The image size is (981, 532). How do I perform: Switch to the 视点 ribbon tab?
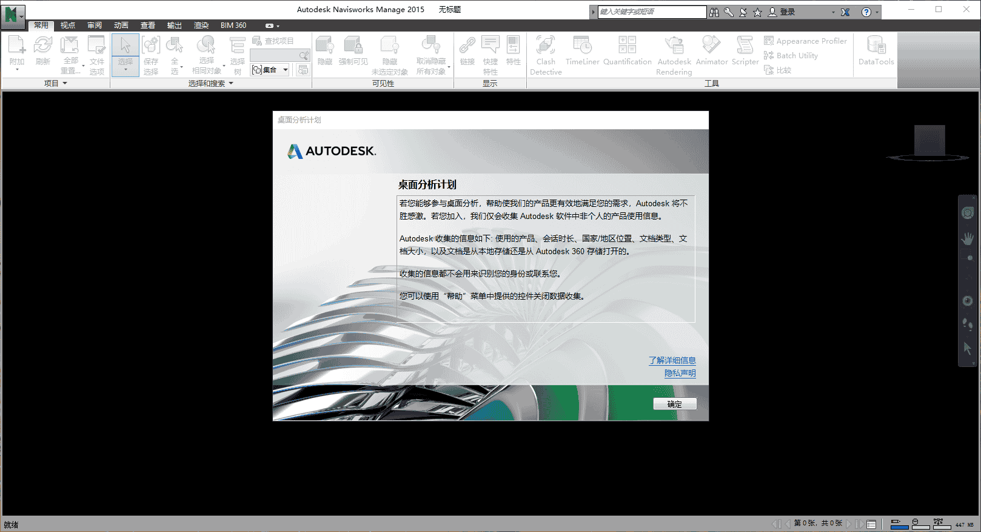pos(68,25)
